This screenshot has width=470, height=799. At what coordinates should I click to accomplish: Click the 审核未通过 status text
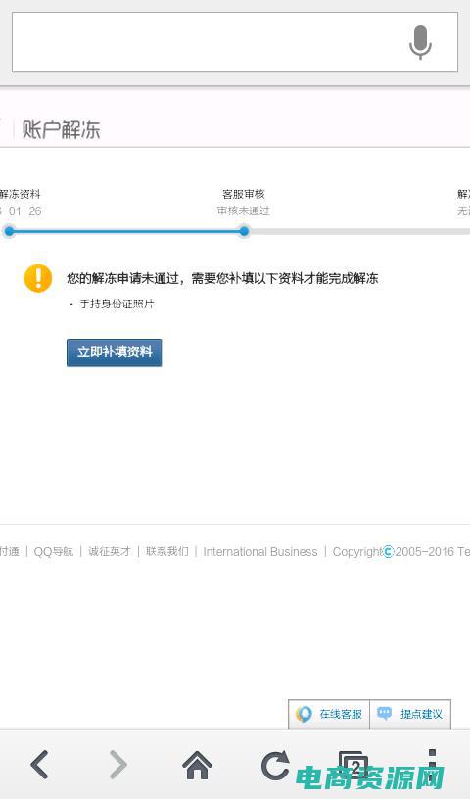[x=243, y=211]
